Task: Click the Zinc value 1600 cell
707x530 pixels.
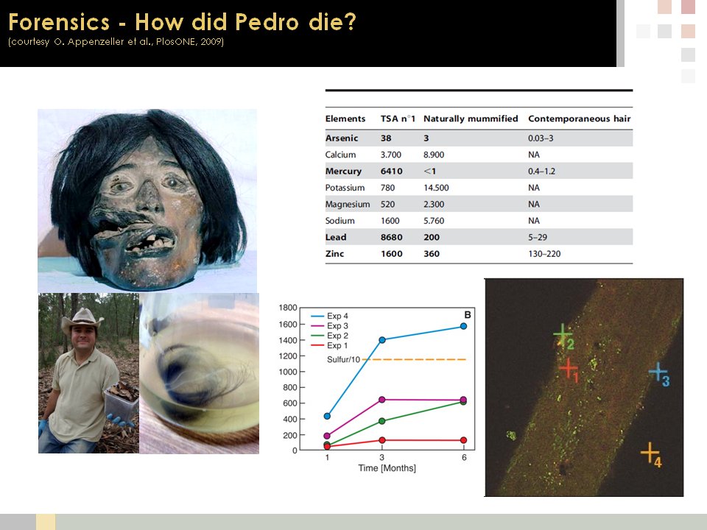Action: pos(391,254)
